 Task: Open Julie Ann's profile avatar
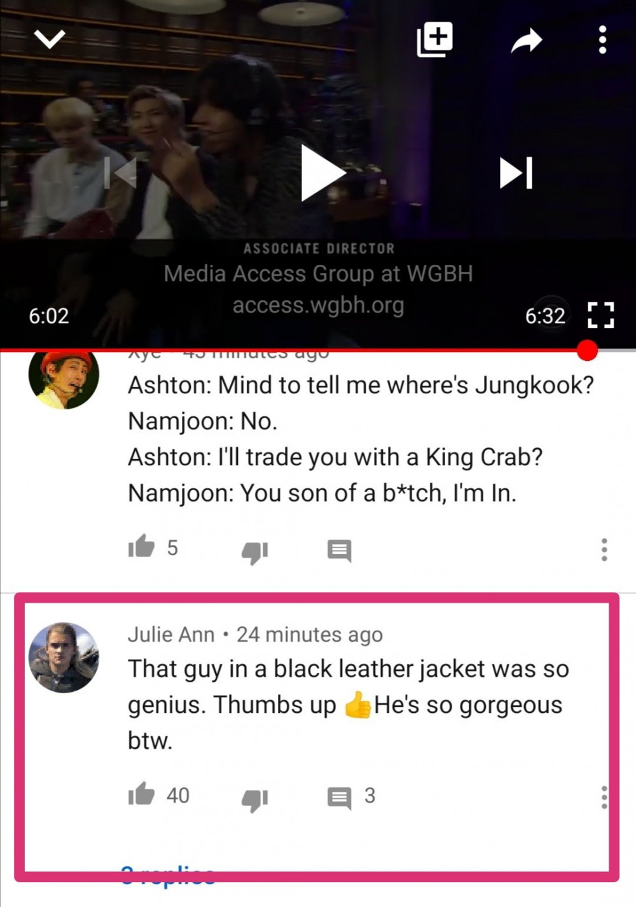tap(64, 657)
